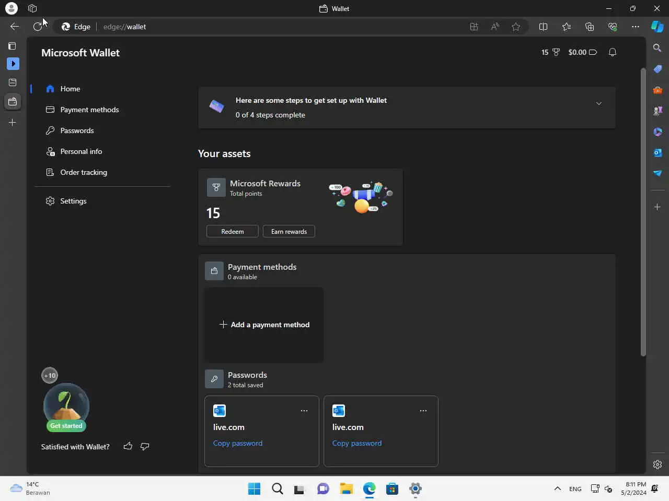Open the sidebar Tools briefcase icon
This screenshot has width=669, height=501.
point(658,90)
